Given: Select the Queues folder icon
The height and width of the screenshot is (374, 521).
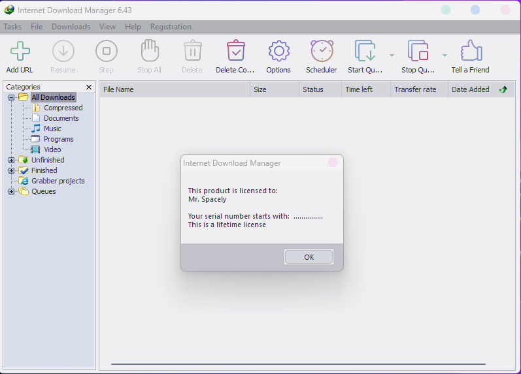Looking at the screenshot, I should tap(24, 191).
